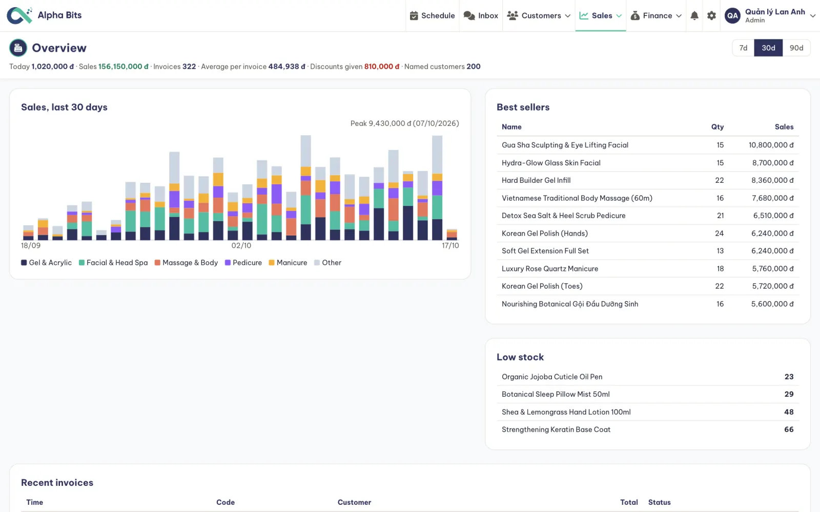This screenshot has width=820, height=512.
Task: Click the Quản lý Lan Anh username
Action: 775,12
